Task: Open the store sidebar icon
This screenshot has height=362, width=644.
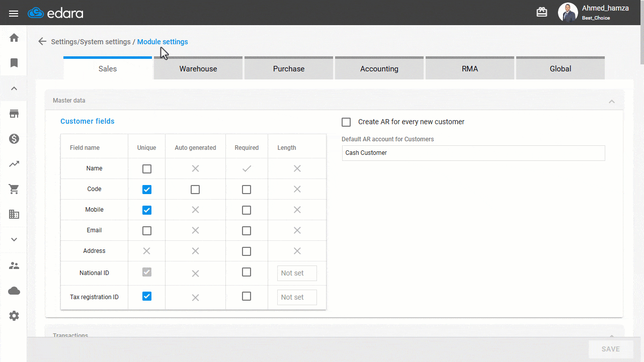Action: [14, 114]
